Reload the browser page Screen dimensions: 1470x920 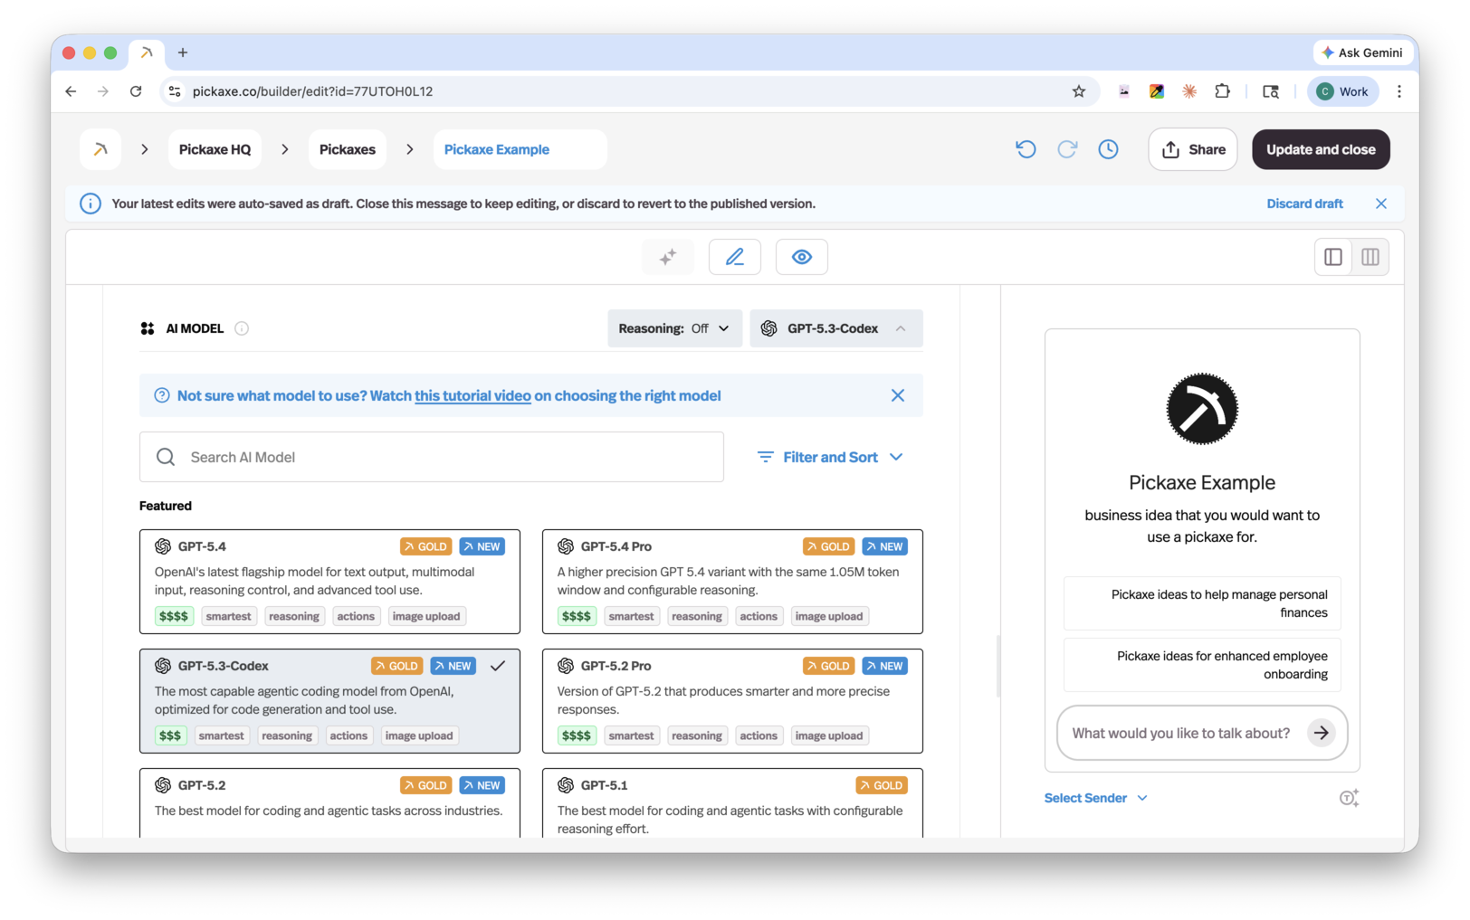pyautogui.click(x=136, y=91)
